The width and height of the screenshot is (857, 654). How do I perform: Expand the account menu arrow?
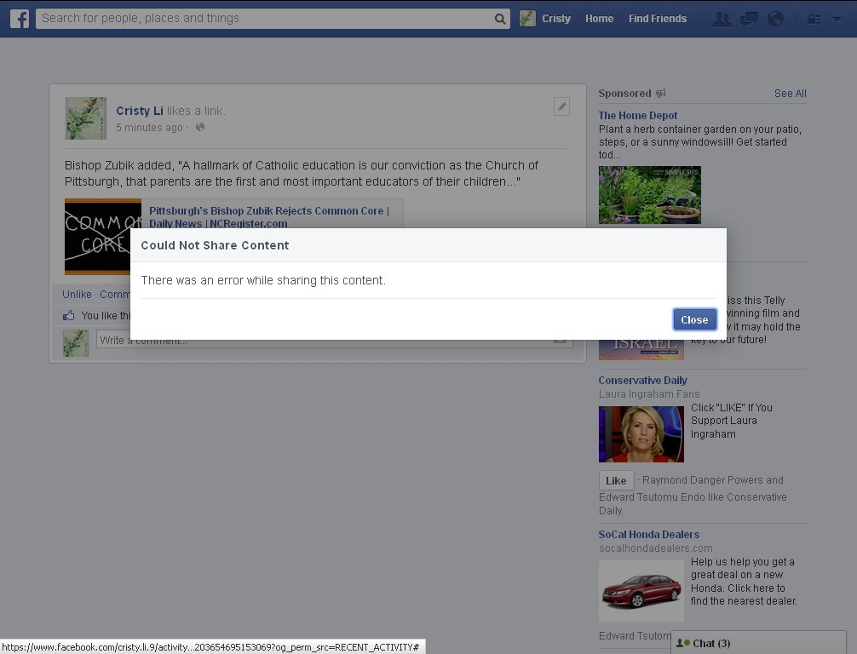(x=837, y=19)
